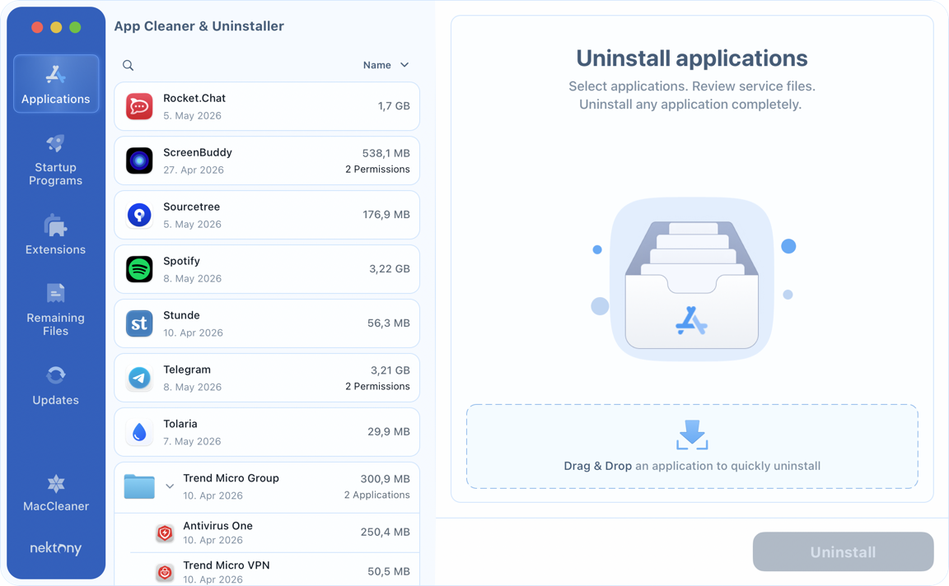Select the Tolaria name text
The height and width of the screenshot is (586, 949).
coord(180,424)
